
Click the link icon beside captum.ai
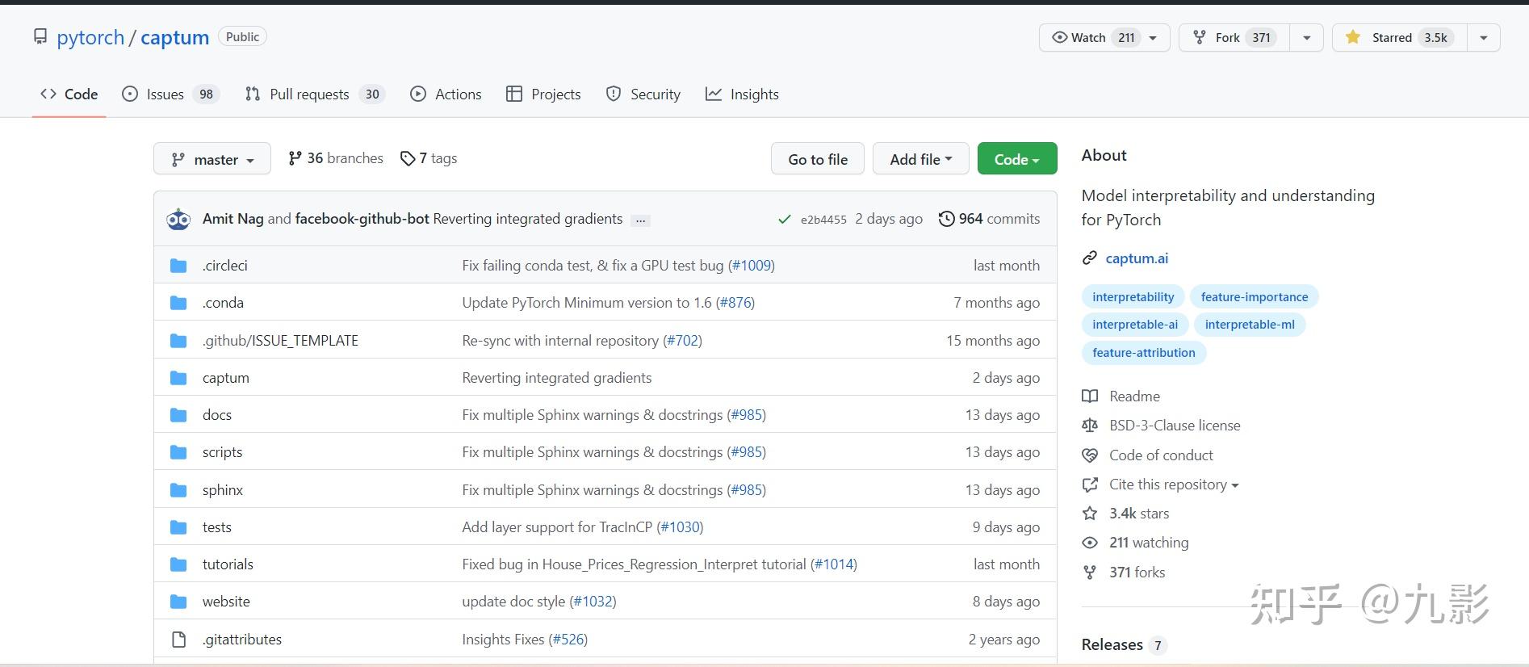pyautogui.click(x=1090, y=258)
